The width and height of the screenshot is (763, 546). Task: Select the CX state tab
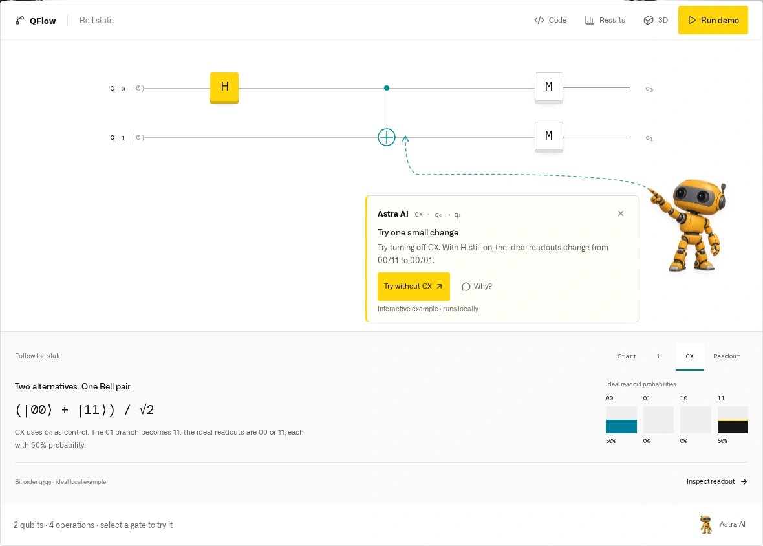[x=689, y=356]
